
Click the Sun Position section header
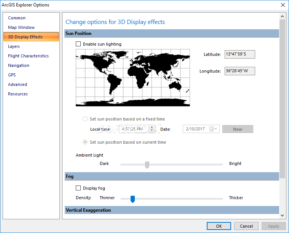pyautogui.click(x=172, y=33)
